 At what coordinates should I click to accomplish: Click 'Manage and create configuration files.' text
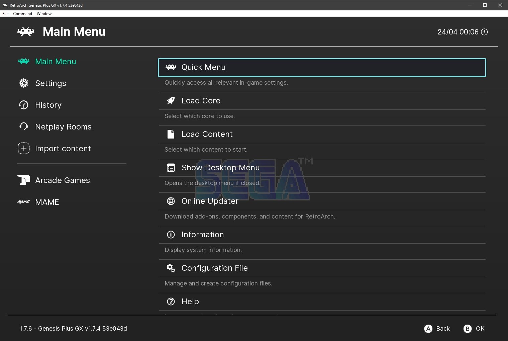(218, 283)
